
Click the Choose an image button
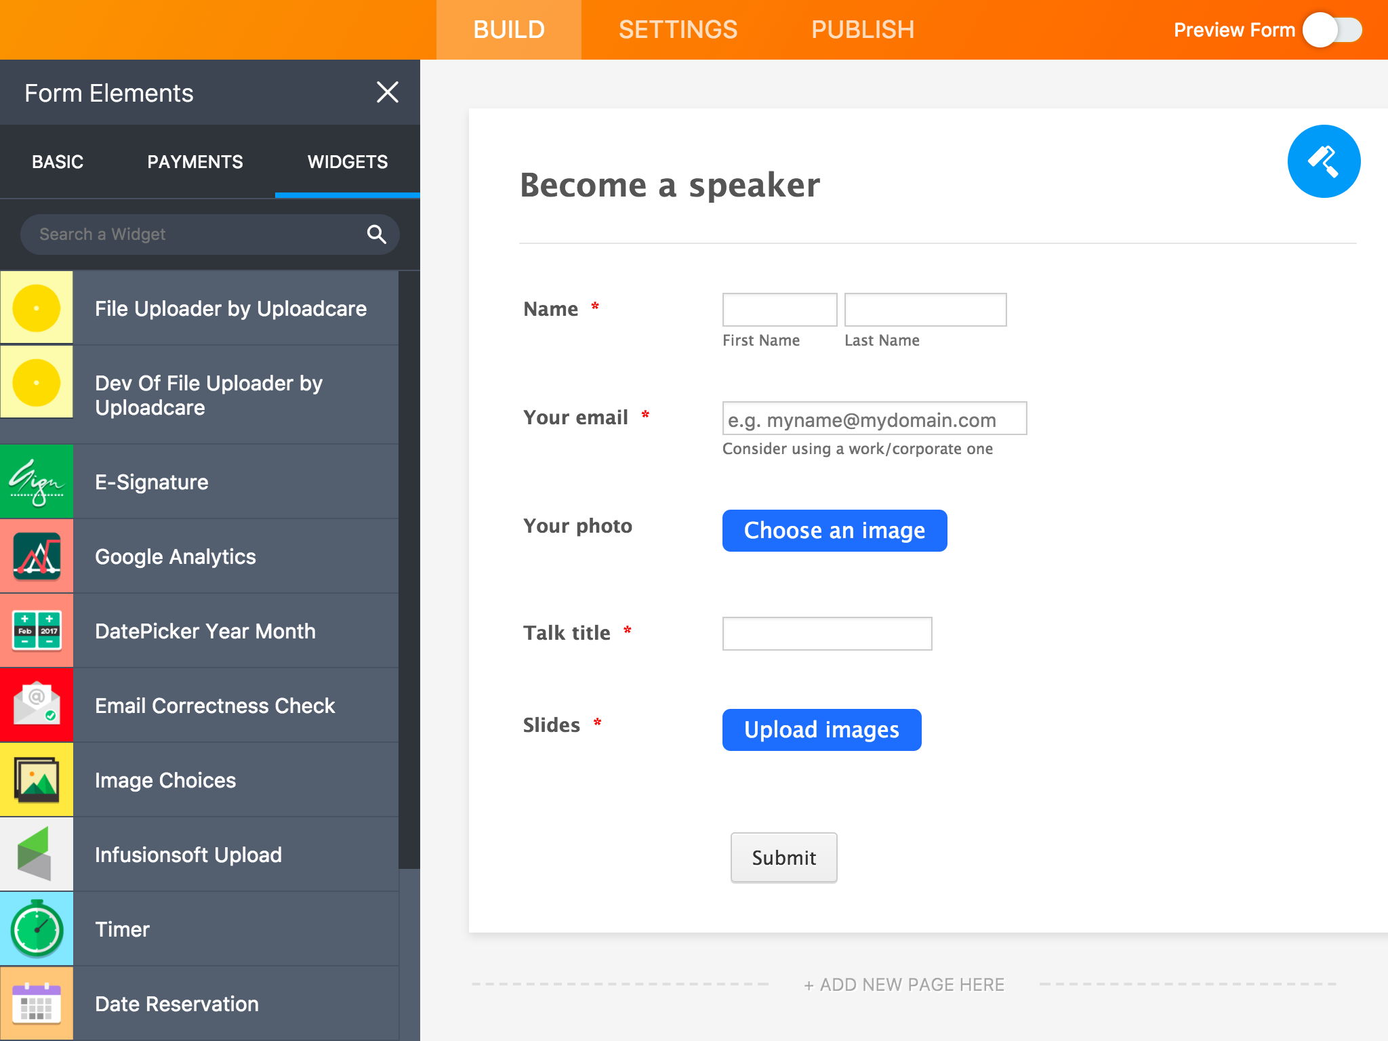(834, 531)
